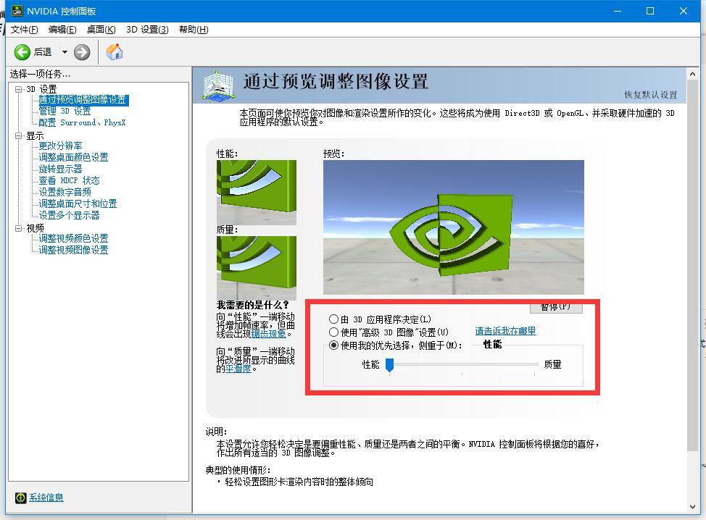Click the 恢复默认设置 link
Image resolution: width=706 pixels, height=520 pixels.
[650, 95]
